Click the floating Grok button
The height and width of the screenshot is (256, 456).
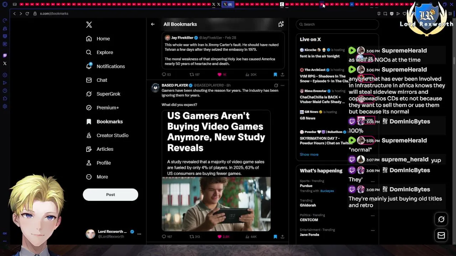point(441,219)
